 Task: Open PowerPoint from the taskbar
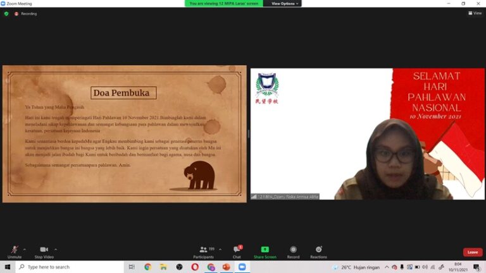[226, 267]
